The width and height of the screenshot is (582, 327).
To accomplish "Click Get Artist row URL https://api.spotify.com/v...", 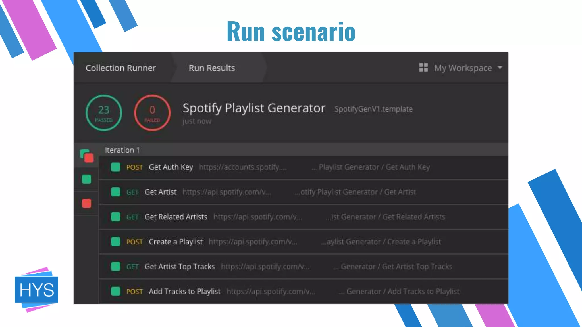I will (227, 192).
